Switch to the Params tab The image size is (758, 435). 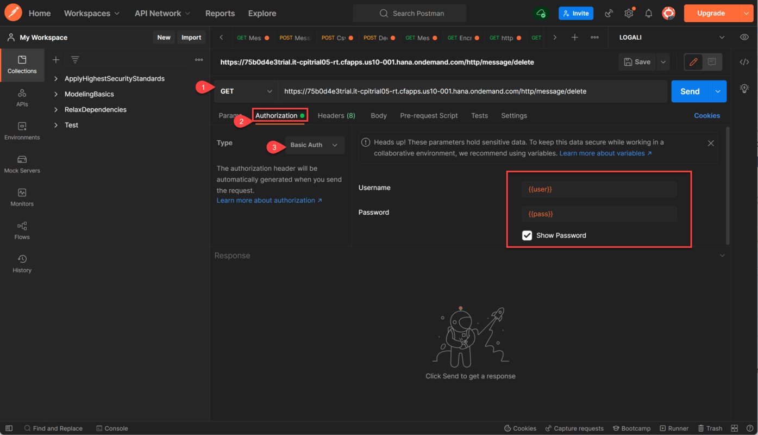[x=230, y=115]
